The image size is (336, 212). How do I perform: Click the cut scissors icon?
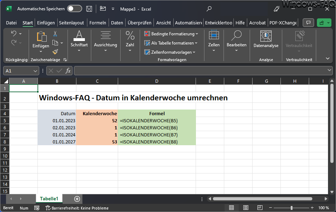click(x=55, y=34)
